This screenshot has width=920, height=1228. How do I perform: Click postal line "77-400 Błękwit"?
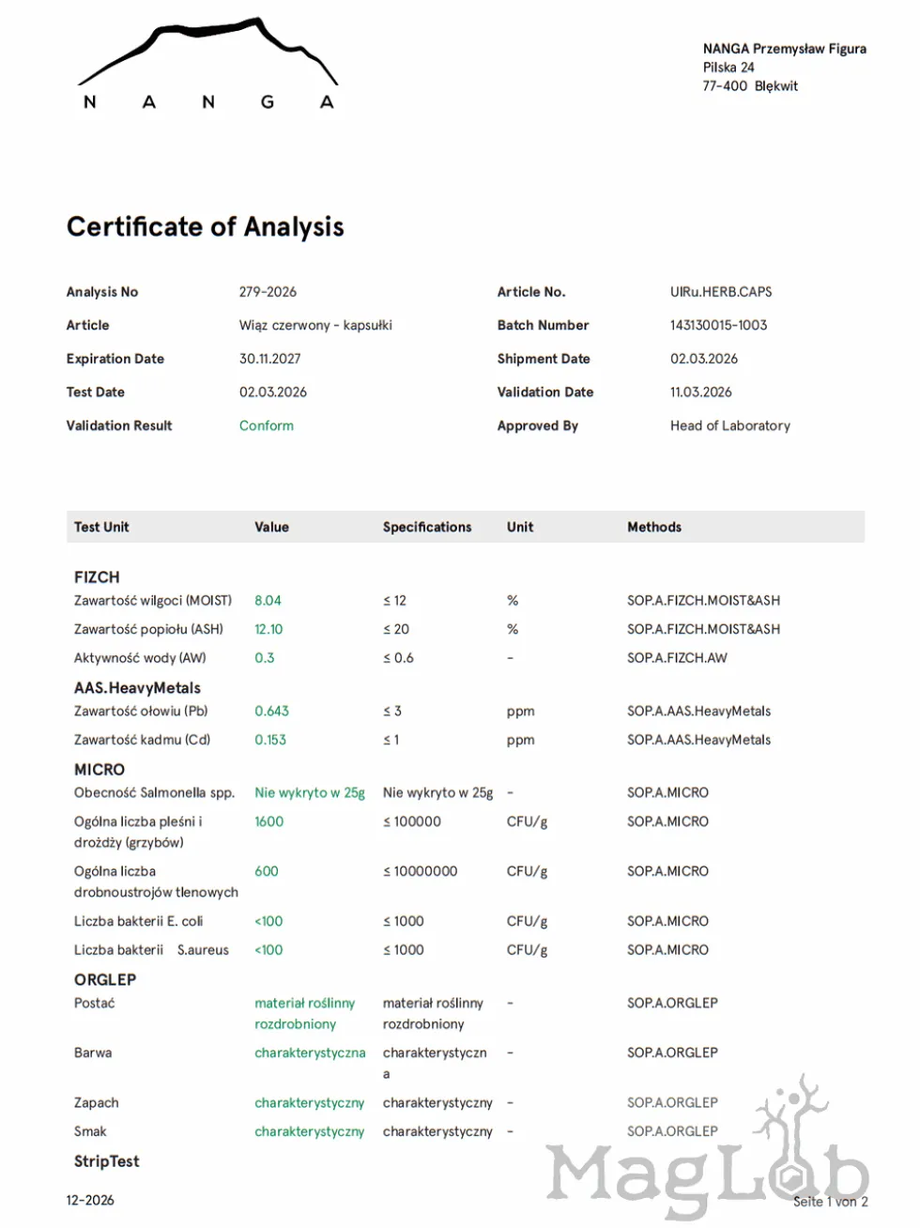(x=750, y=86)
